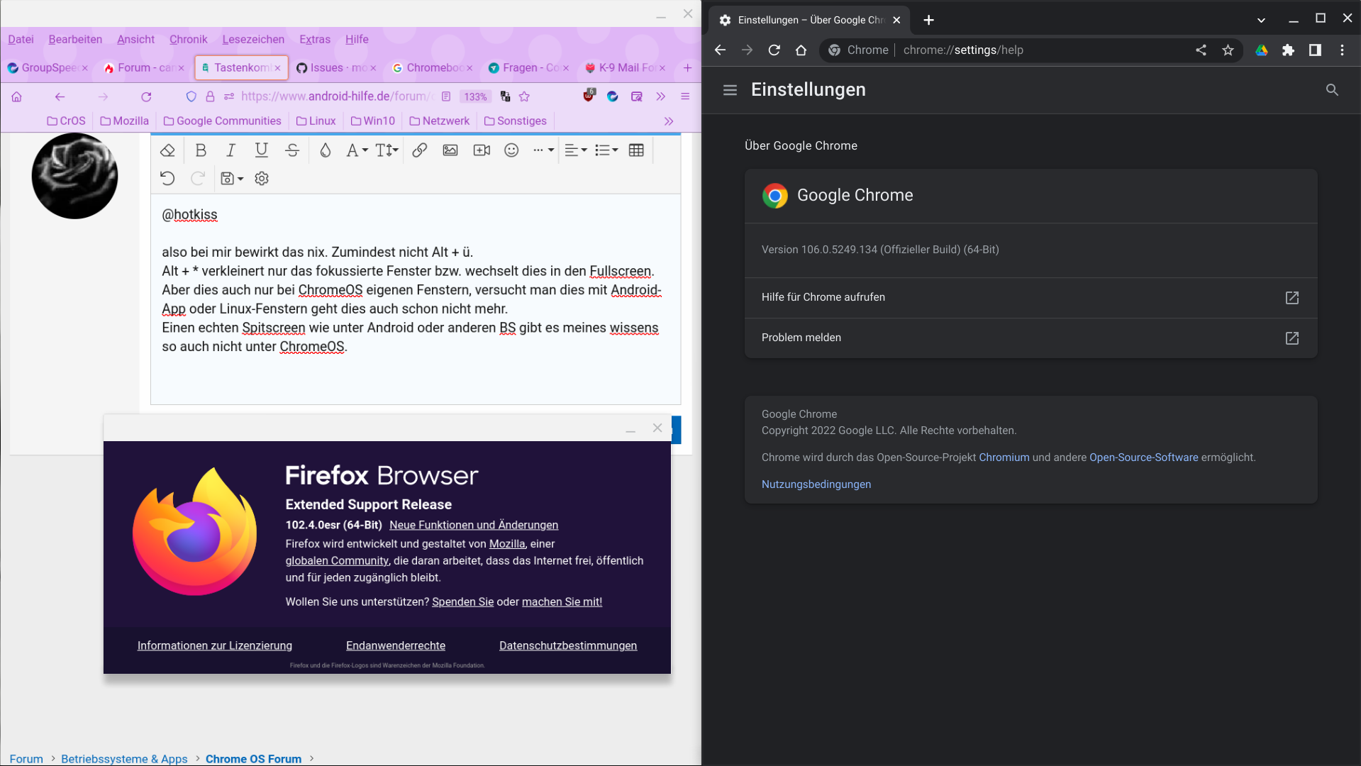Open the text color drop icon
Screen dimensions: 1361x766
325,150
